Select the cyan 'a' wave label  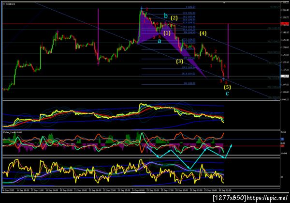(x=159, y=41)
